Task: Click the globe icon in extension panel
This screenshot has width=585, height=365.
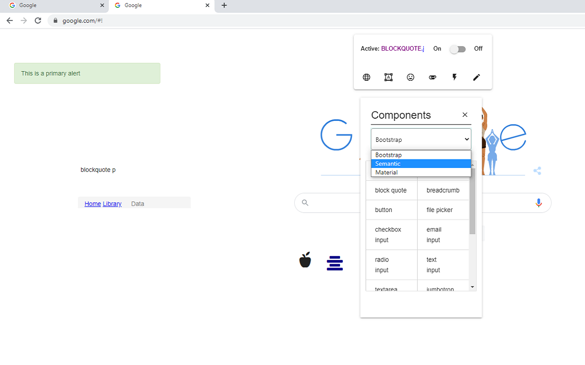Action: point(367,78)
